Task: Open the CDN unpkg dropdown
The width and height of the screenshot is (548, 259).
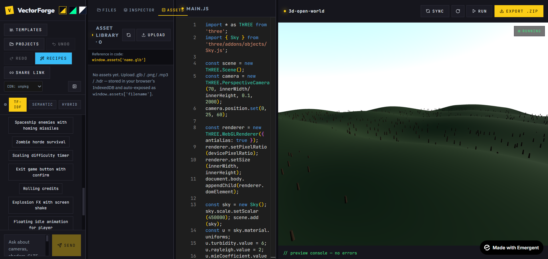Action: (23, 87)
